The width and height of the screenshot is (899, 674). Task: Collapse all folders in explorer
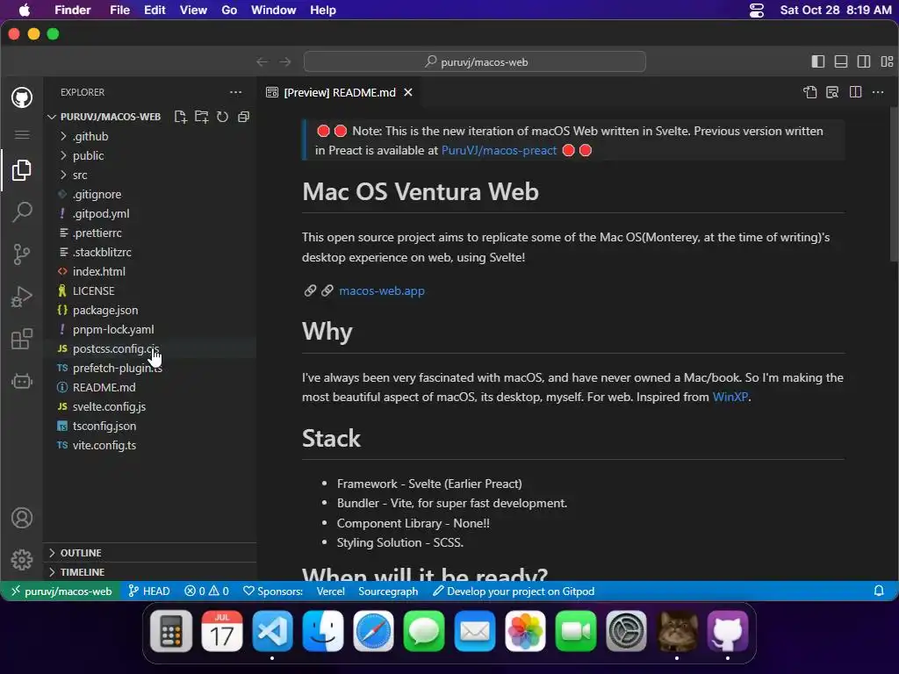[x=244, y=117]
